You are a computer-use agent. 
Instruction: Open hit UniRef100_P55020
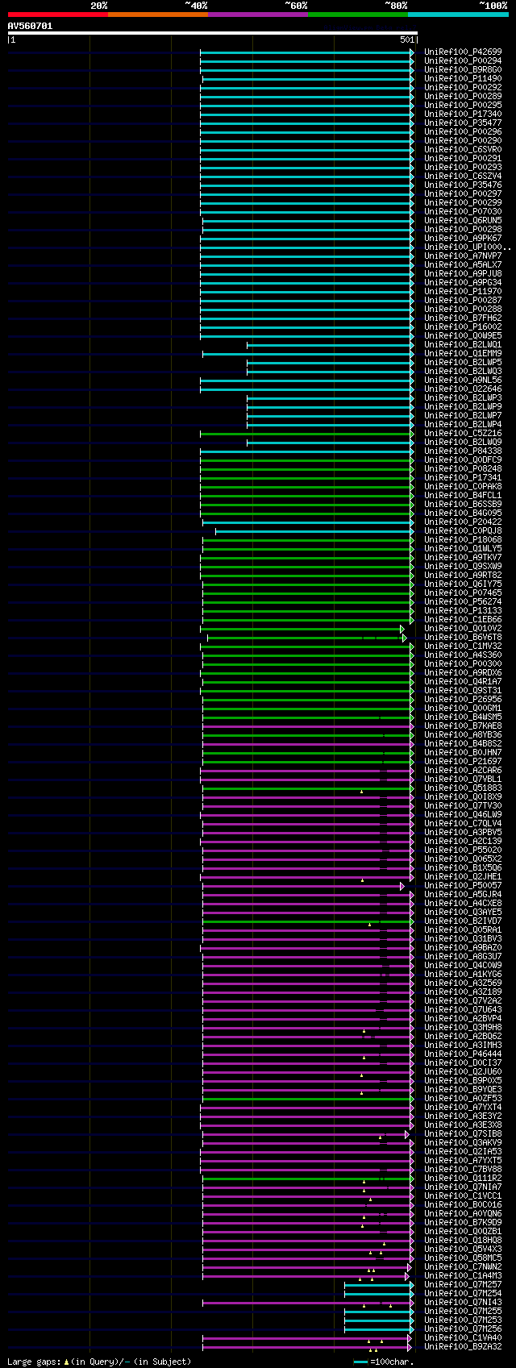(463, 850)
